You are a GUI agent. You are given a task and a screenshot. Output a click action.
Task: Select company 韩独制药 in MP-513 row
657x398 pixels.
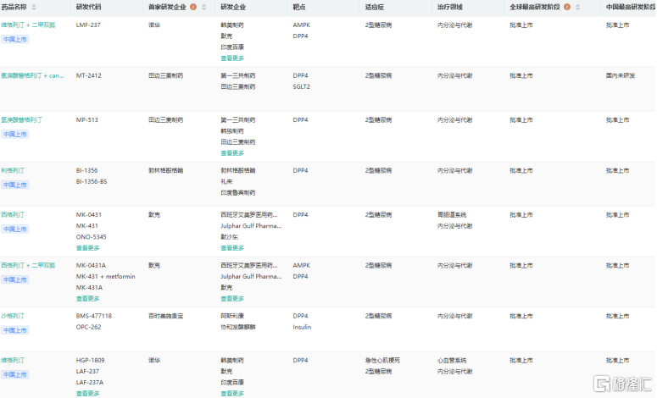[x=232, y=131]
